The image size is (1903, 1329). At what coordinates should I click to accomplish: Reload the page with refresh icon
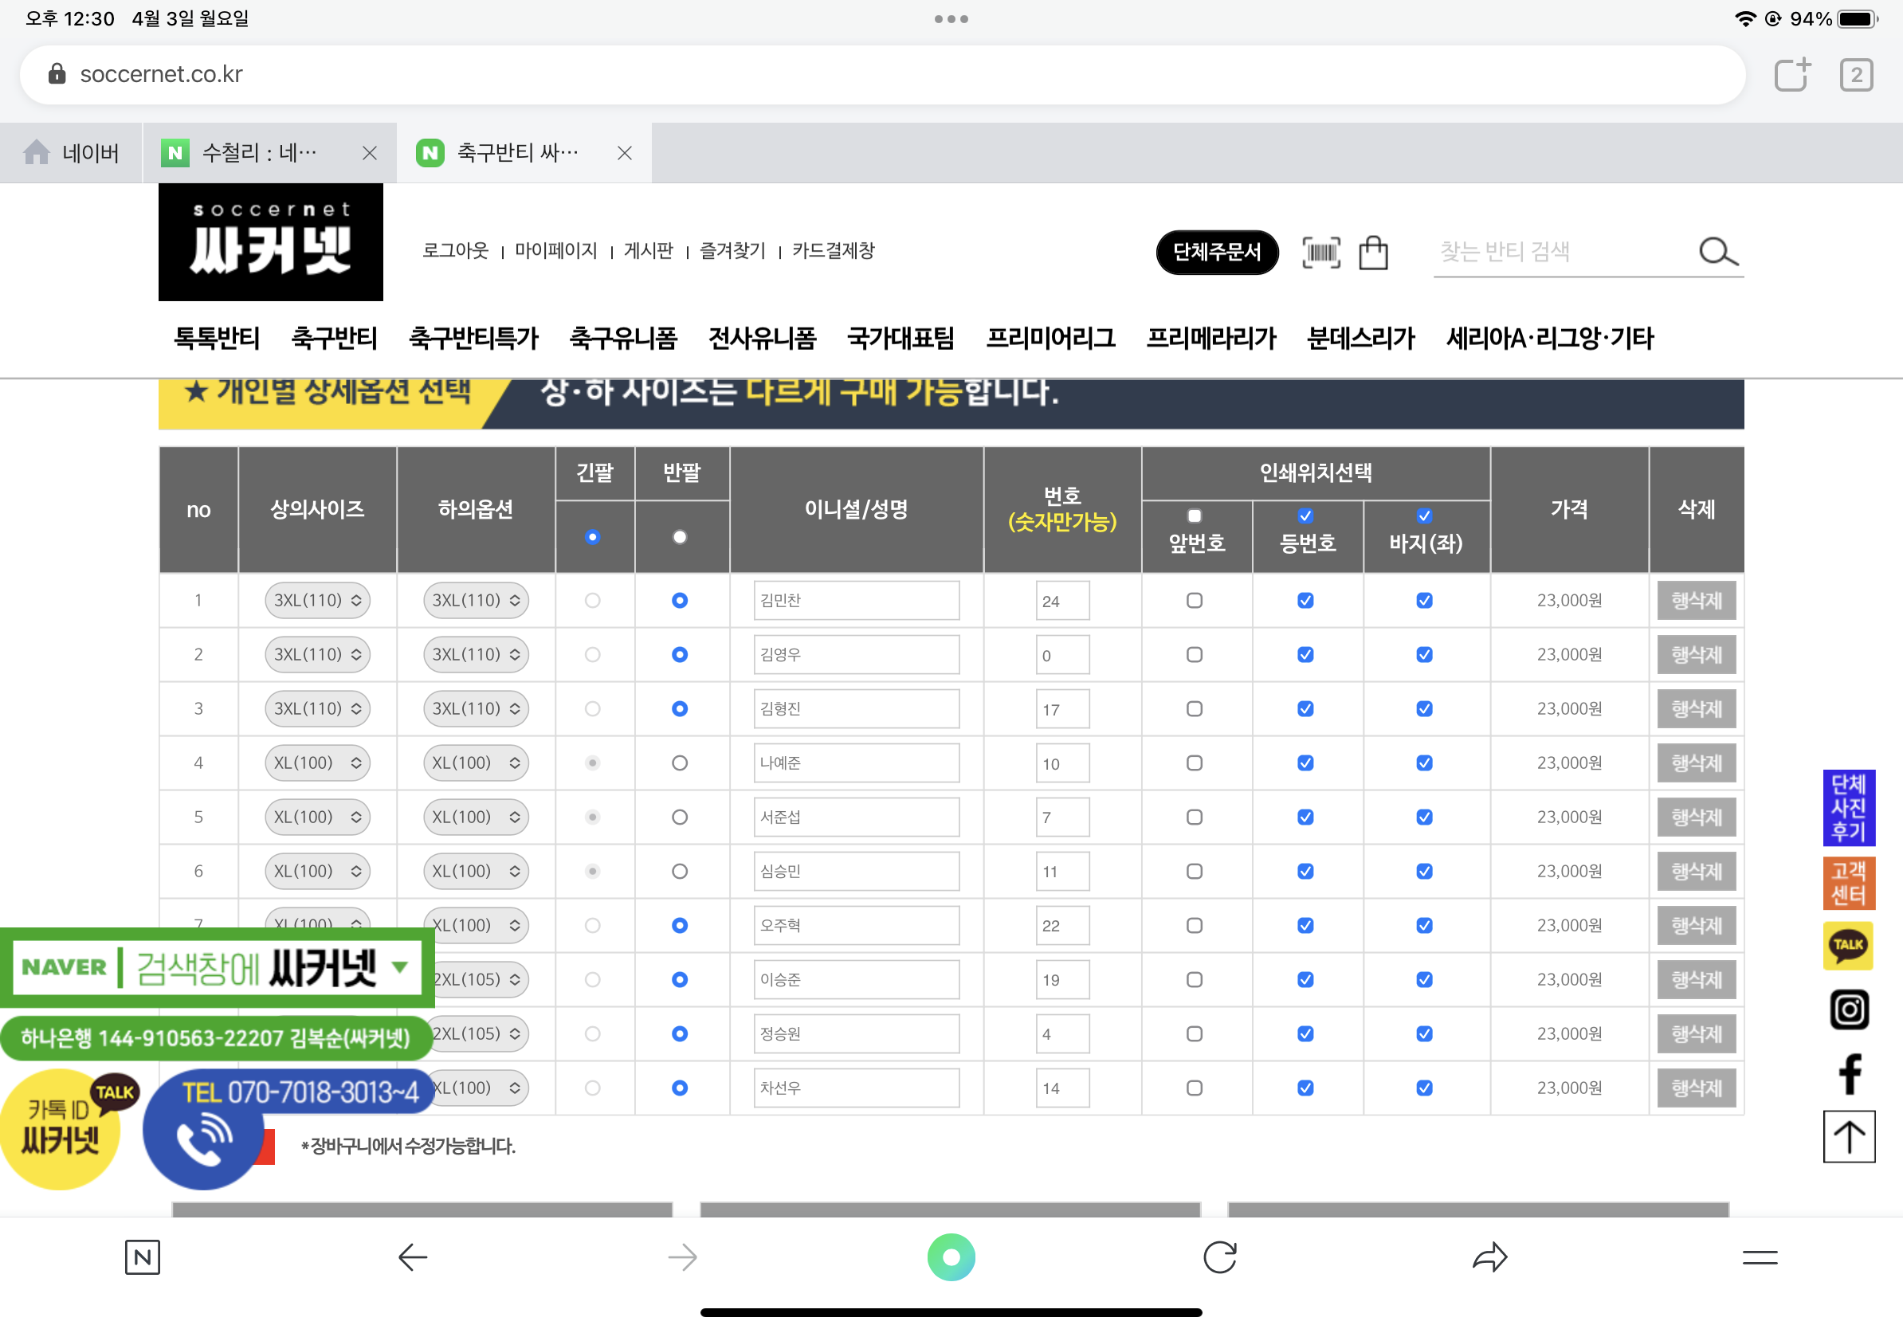(1219, 1257)
